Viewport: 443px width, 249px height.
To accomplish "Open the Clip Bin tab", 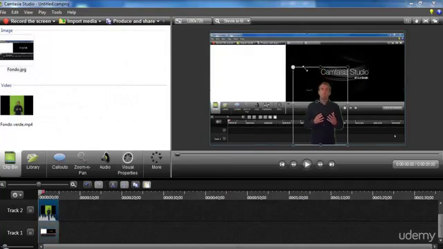I will [10, 160].
